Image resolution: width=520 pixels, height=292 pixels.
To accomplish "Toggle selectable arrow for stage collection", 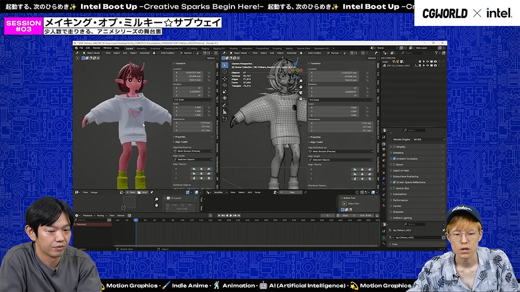I will click(423, 62).
